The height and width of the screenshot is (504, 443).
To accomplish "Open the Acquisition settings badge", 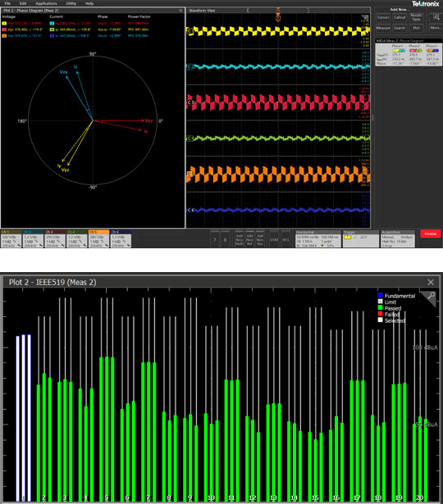I will pyautogui.click(x=398, y=238).
